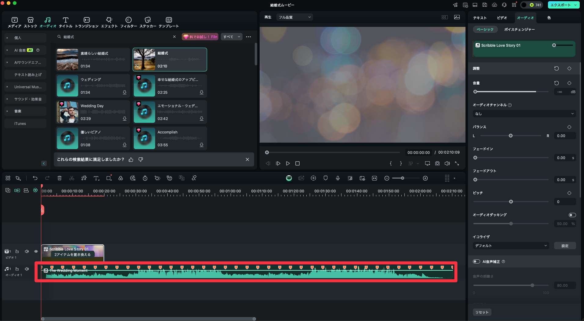Select the text tool in timeline toolbar
The image size is (584, 321).
pyautogui.click(x=96, y=178)
